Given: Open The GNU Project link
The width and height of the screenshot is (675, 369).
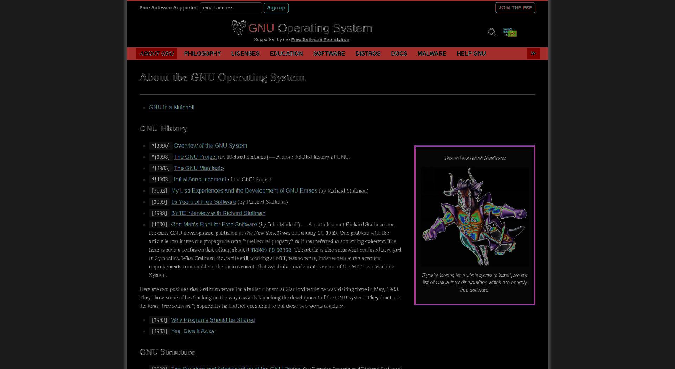Looking at the screenshot, I should pos(195,157).
